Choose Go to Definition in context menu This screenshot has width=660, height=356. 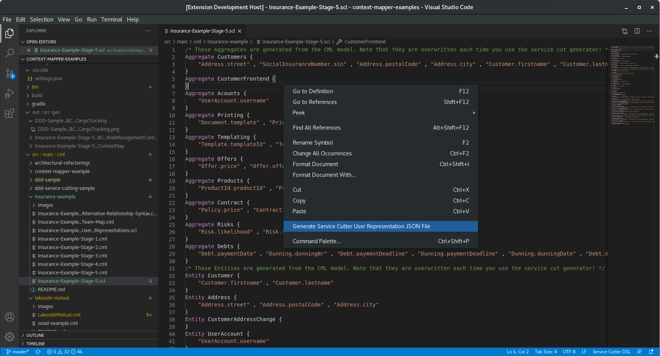tap(381, 91)
